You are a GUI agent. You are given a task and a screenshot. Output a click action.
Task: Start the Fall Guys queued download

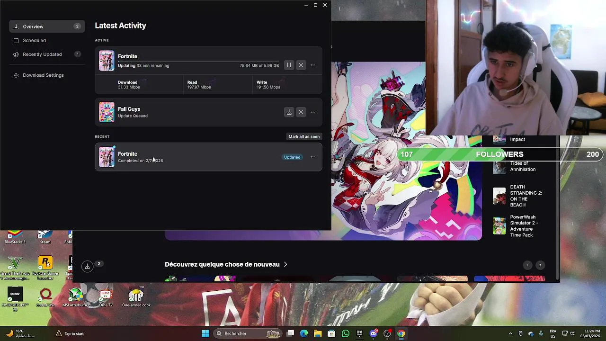pos(289,112)
